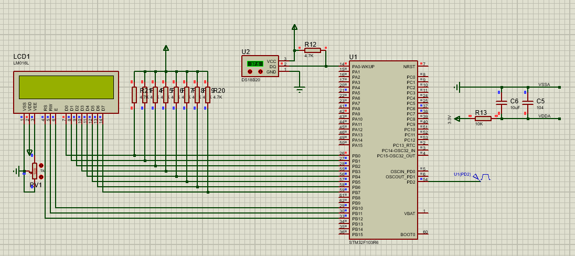
Task: Click the VDDA terminal label
Action: point(544,116)
